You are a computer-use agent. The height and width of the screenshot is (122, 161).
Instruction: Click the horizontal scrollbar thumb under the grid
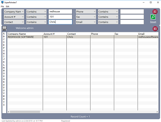(25, 112)
